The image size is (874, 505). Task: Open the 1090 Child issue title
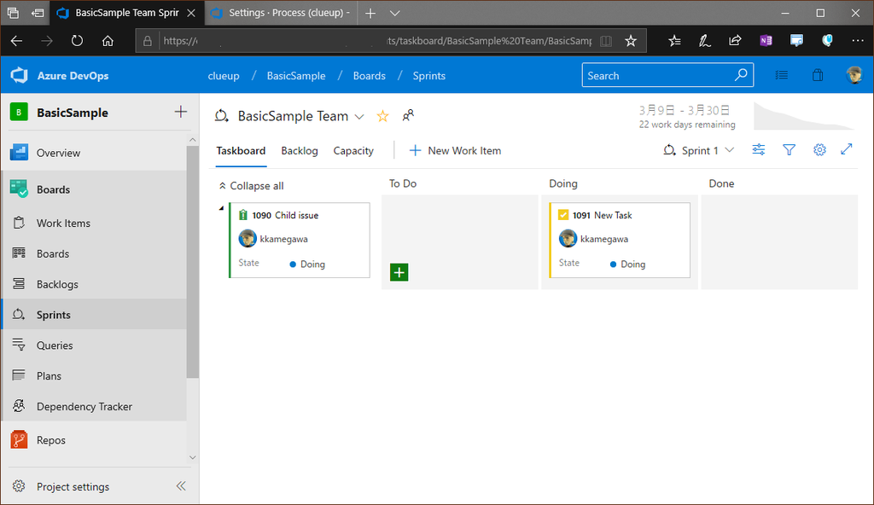pyautogui.click(x=296, y=215)
